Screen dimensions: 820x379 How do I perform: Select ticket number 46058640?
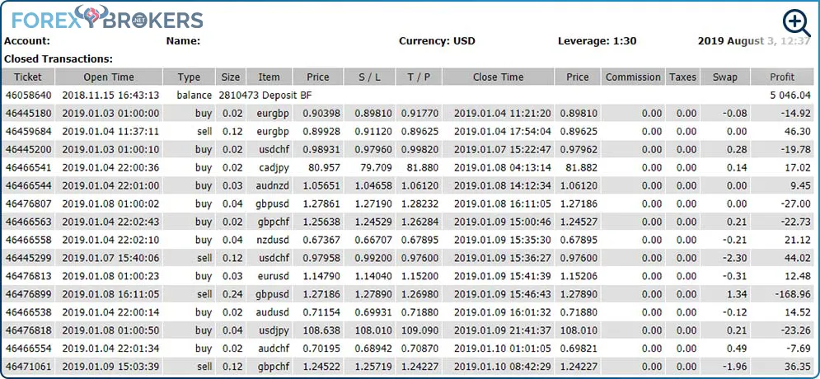click(x=29, y=95)
